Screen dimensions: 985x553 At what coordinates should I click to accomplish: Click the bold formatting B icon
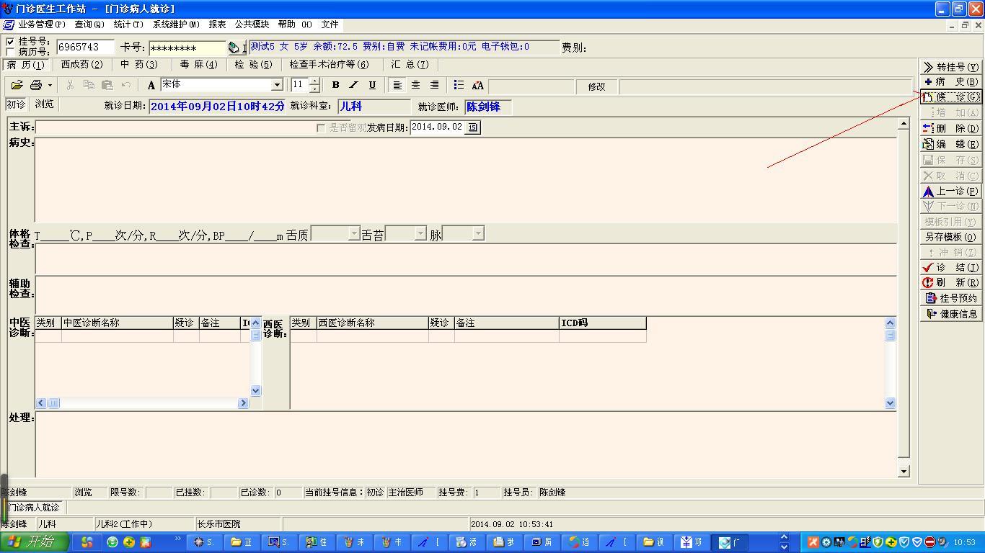(x=335, y=85)
